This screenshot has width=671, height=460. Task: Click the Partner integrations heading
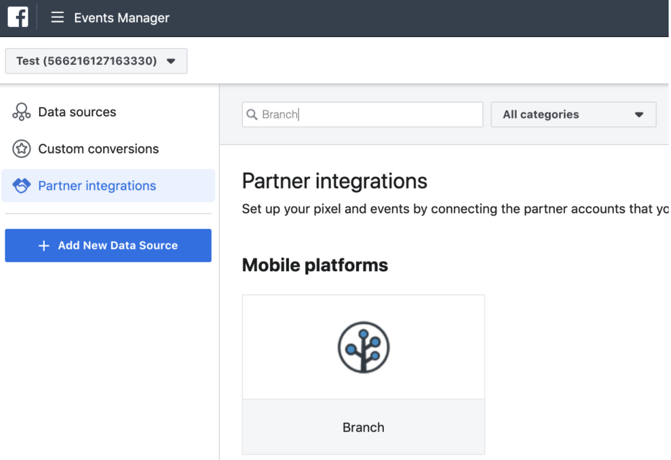(x=335, y=181)
